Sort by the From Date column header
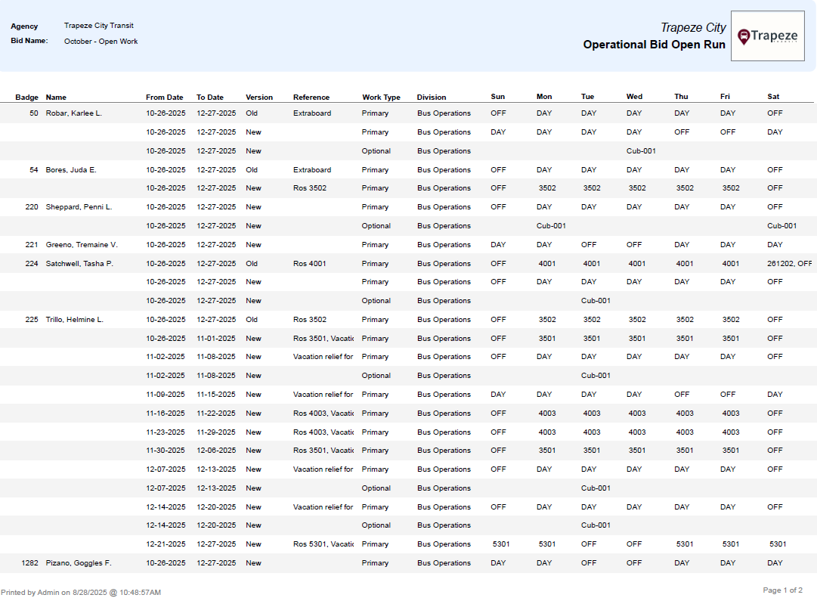 pyautogui.click(x=165, y=97)
